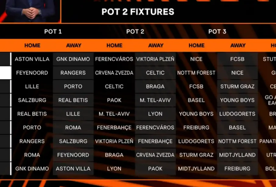This screenshot has height=187, width=276.
Task: Click HOME column header under Pot 1
Action: pyautogui.click(x=32, y=45)
